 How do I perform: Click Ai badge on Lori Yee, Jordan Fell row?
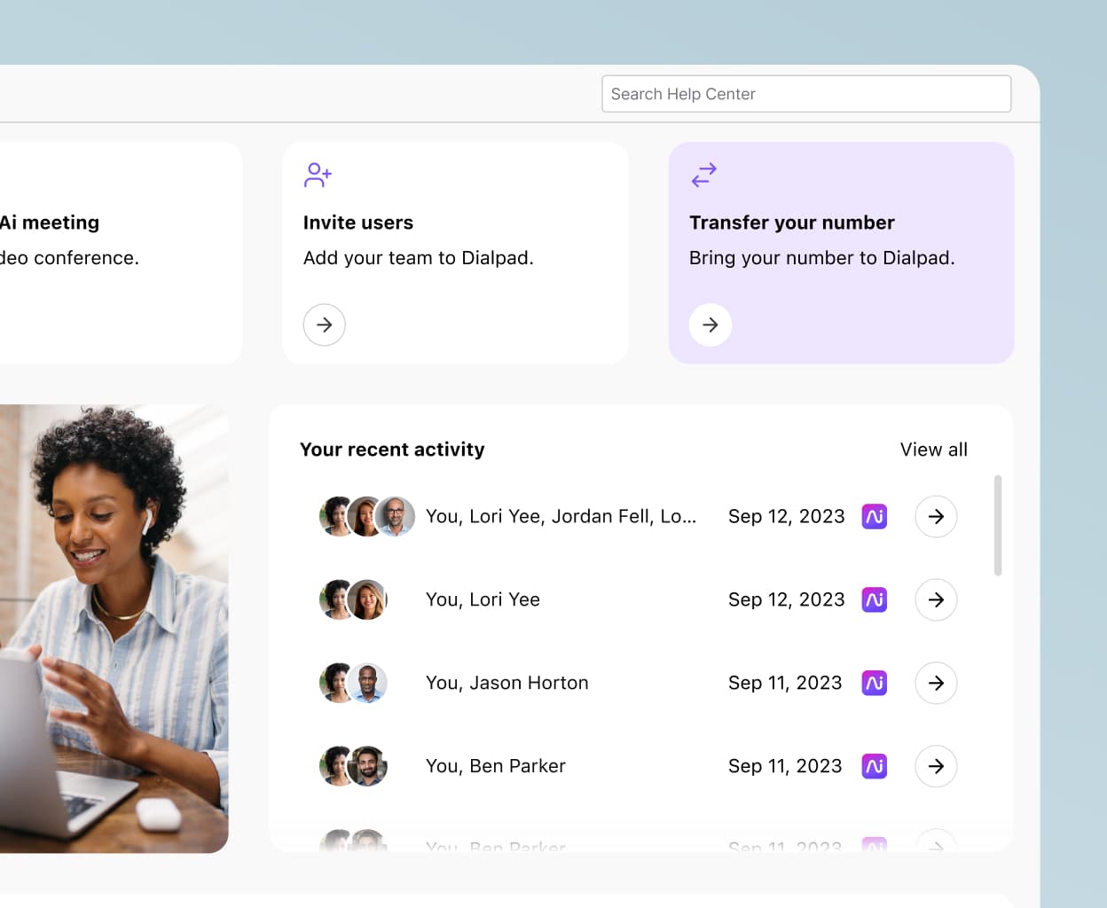(x=875, y=516)
